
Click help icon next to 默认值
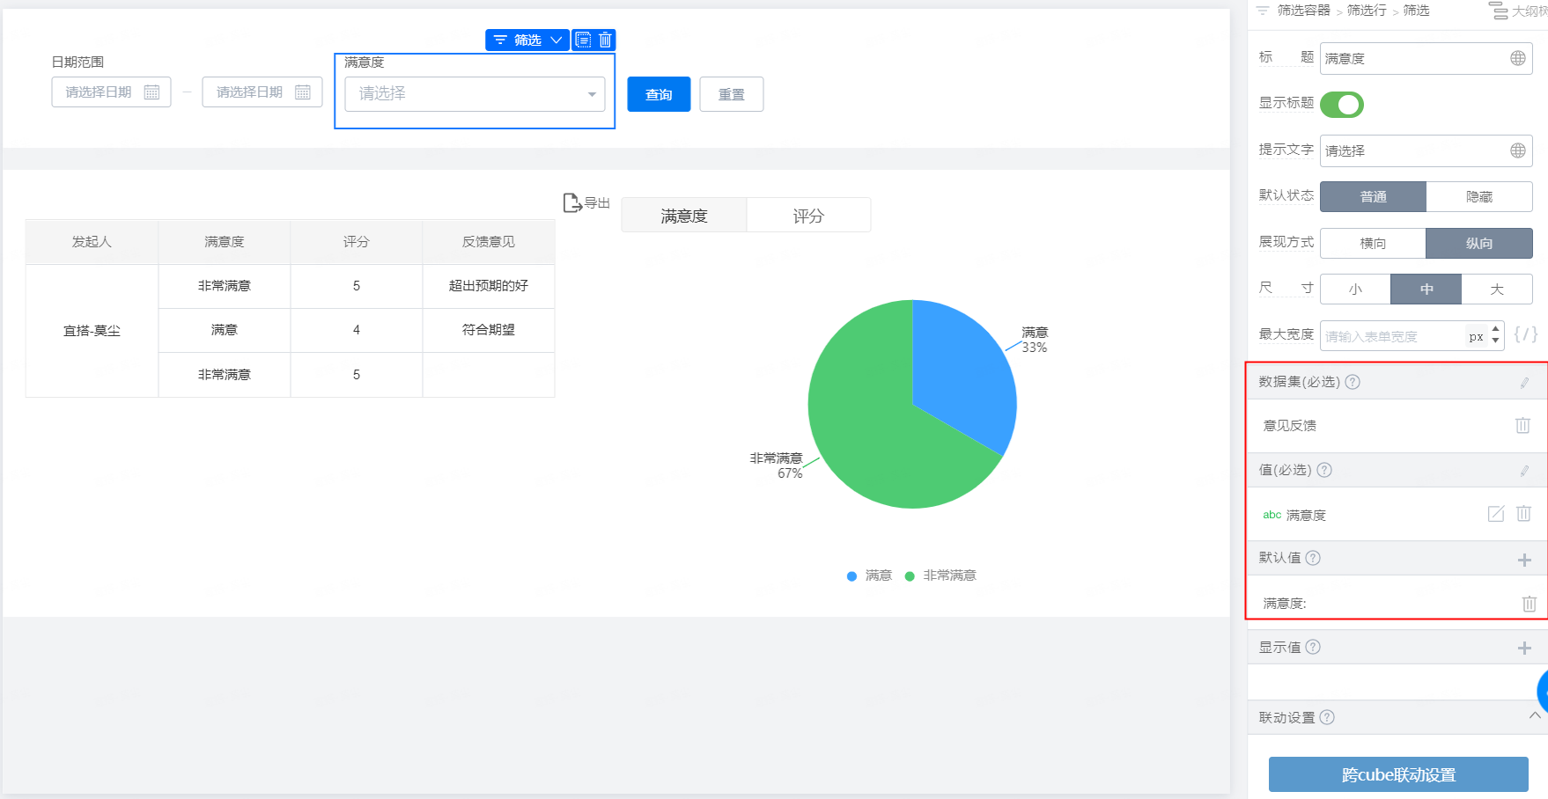click(x=1313, y=558)
